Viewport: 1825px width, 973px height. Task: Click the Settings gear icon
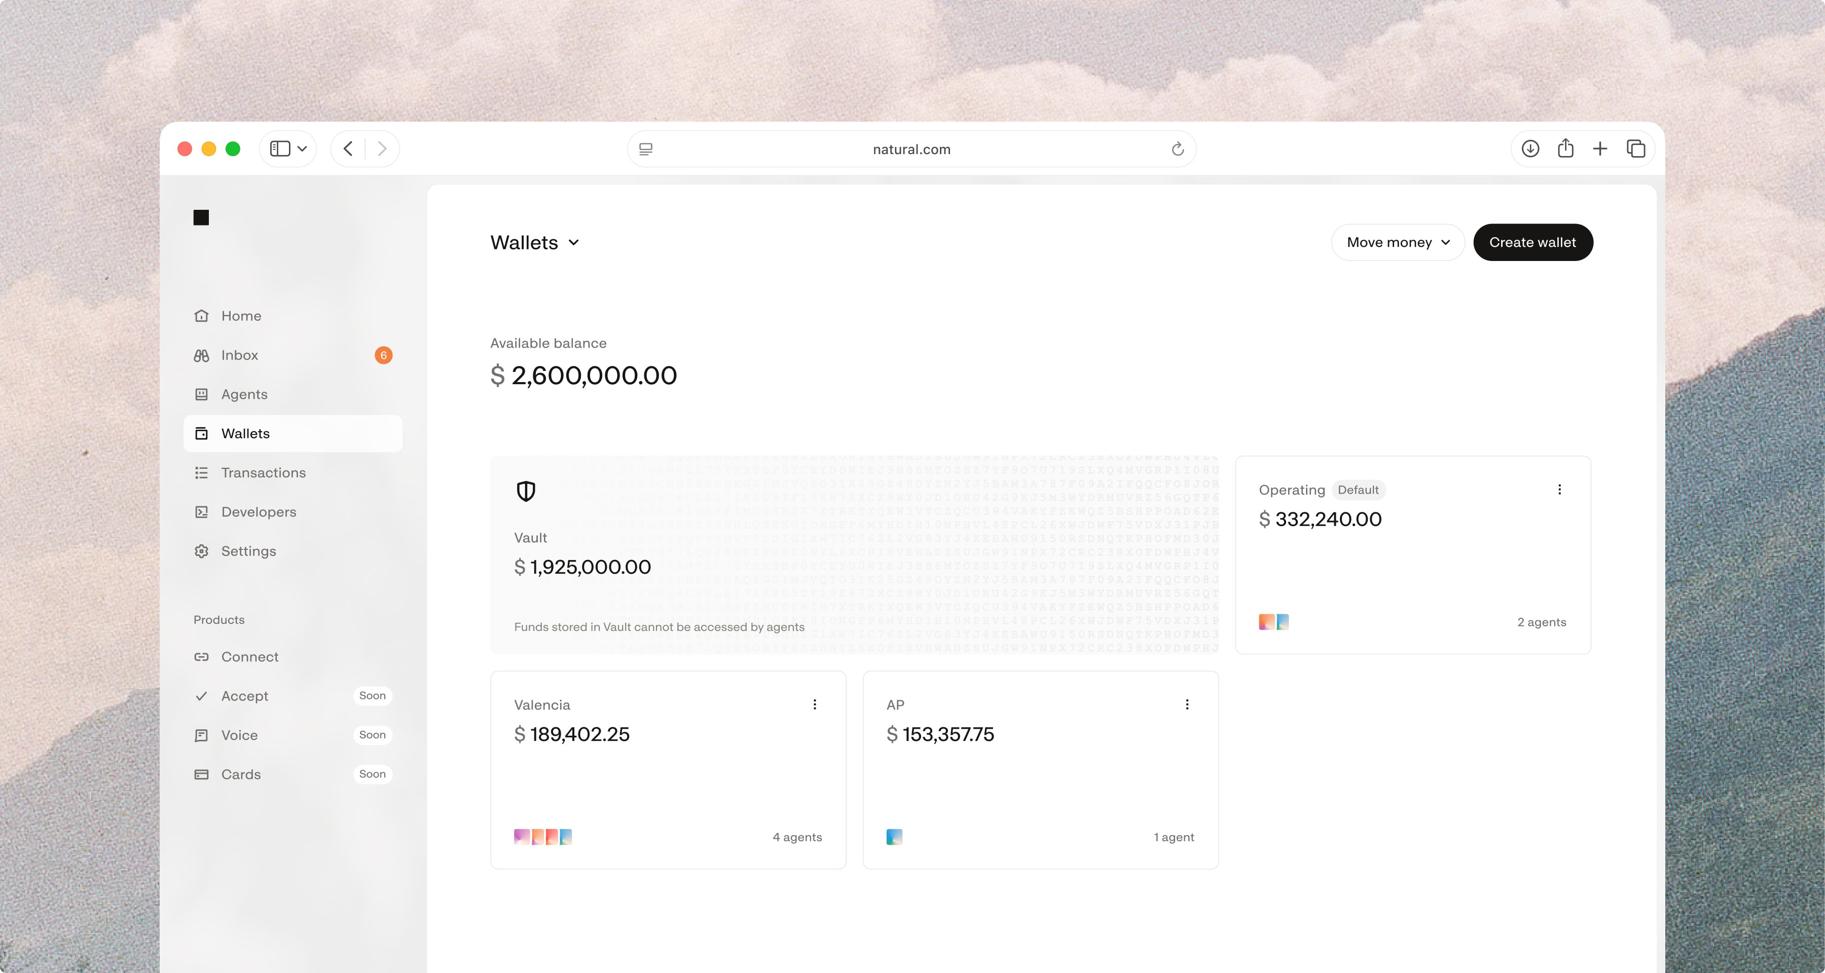pyautogui.click(x=201, y=551)
